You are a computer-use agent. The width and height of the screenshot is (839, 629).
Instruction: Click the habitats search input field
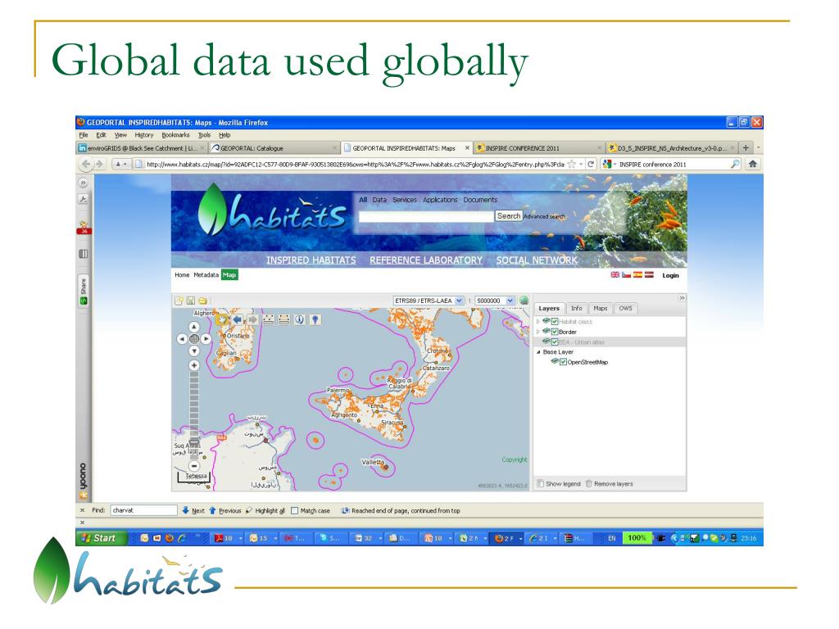[426, 216]
